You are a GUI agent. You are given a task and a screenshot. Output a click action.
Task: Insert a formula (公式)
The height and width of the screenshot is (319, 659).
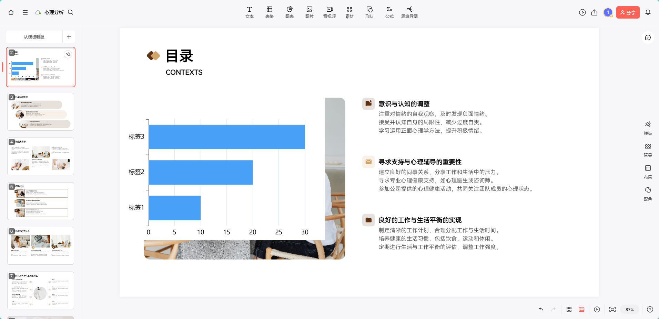pyautogui.click(x=389, y=12)
